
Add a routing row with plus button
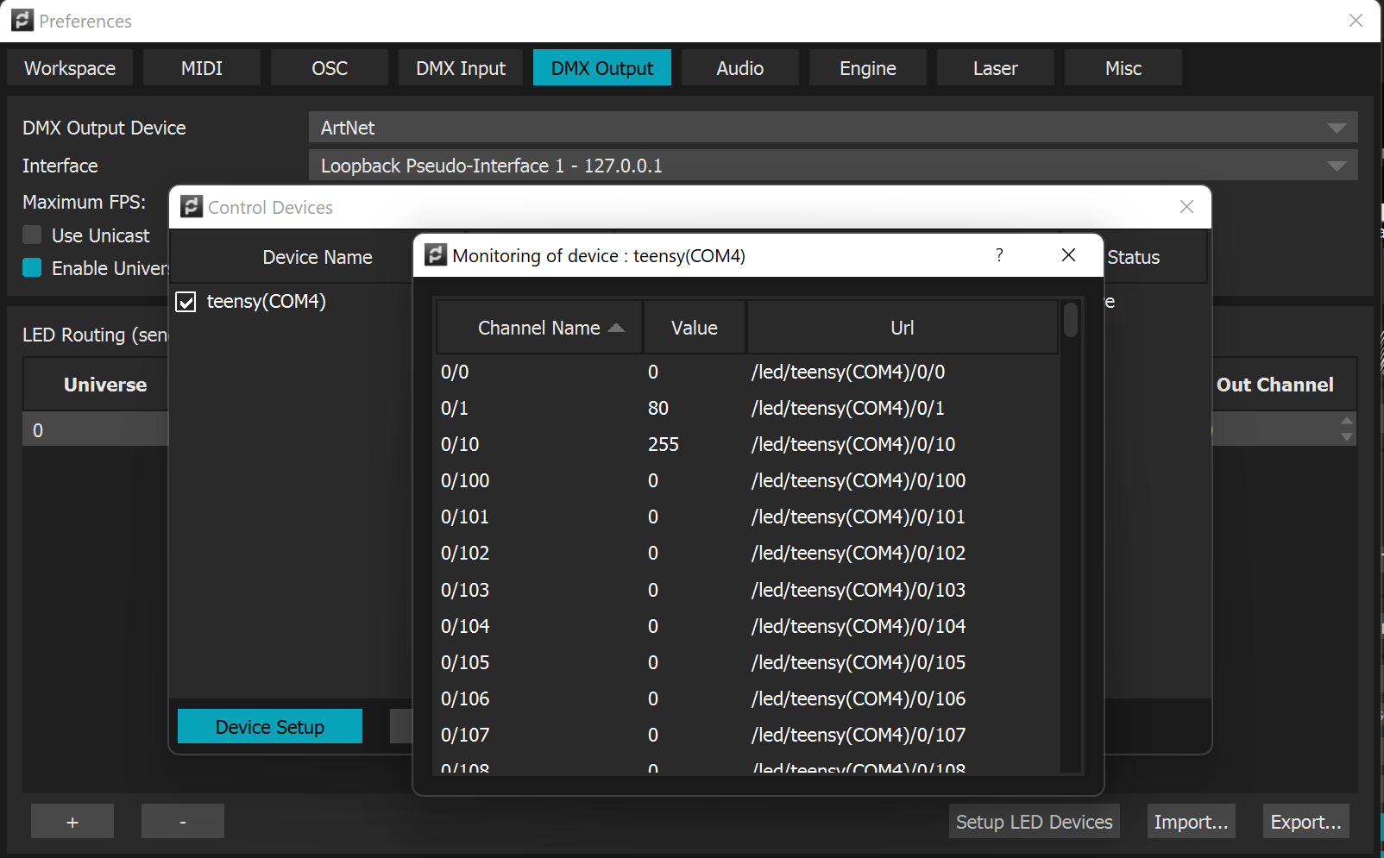[72, 822]
